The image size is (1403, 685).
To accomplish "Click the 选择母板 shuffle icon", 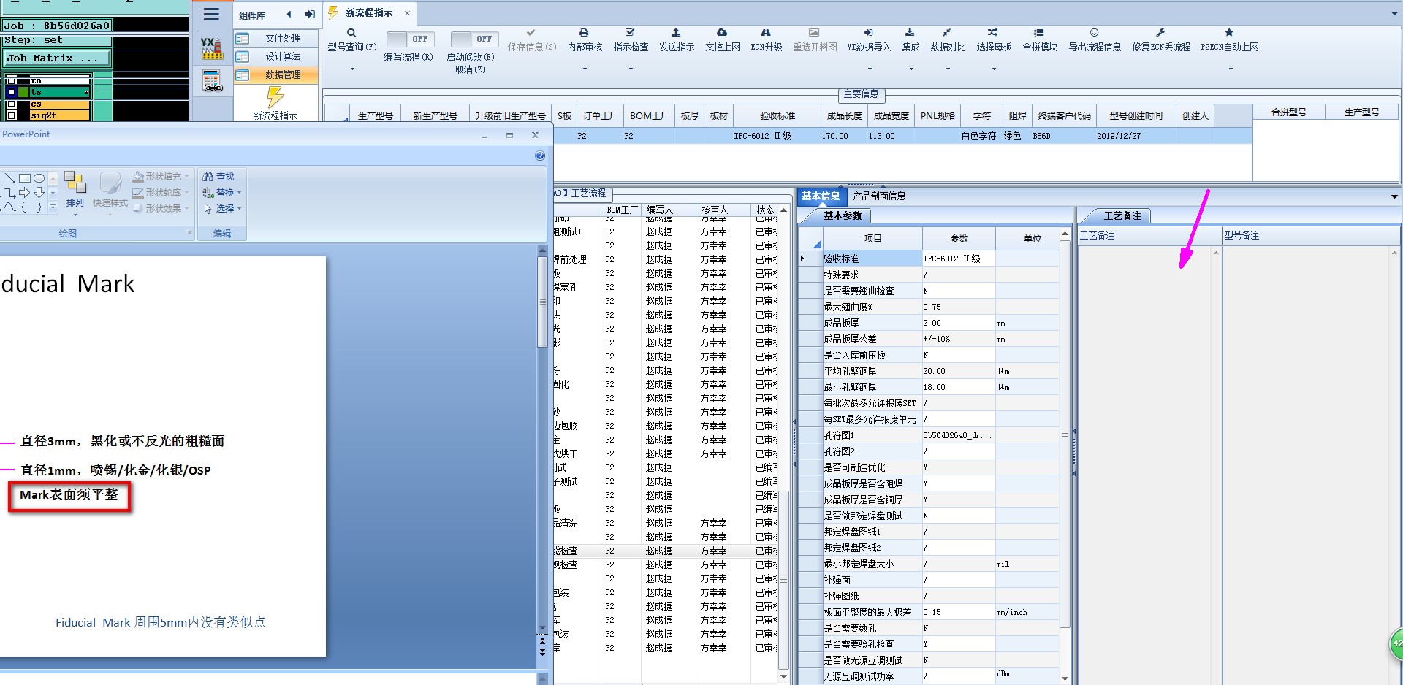I will pos(992,33).
